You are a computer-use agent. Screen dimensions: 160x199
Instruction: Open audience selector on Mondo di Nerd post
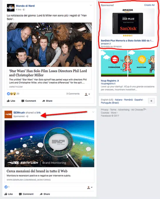[87, 94]
